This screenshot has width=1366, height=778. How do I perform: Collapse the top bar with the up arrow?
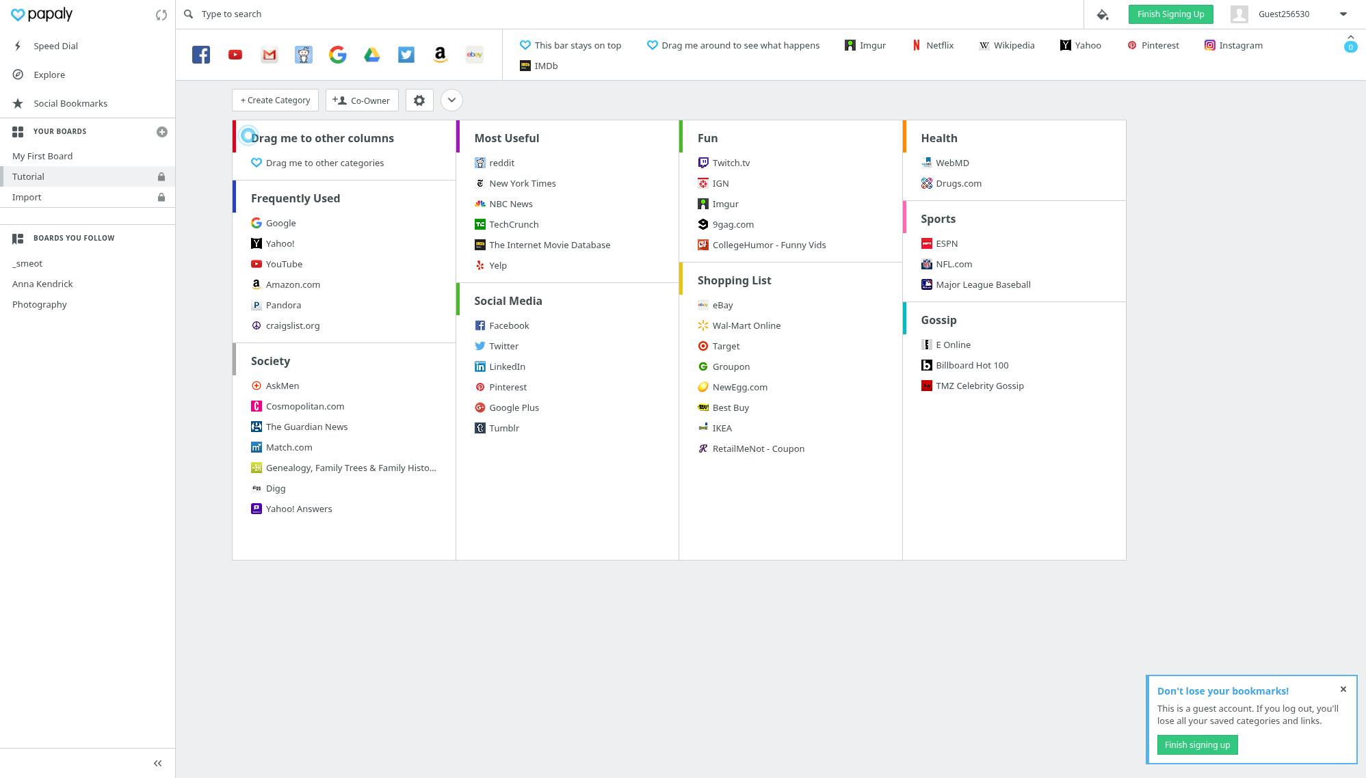(1350, 37)
